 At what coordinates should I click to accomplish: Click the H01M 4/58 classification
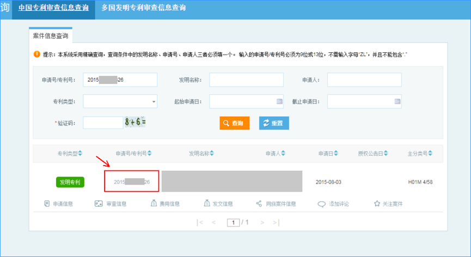click(420, 182)
